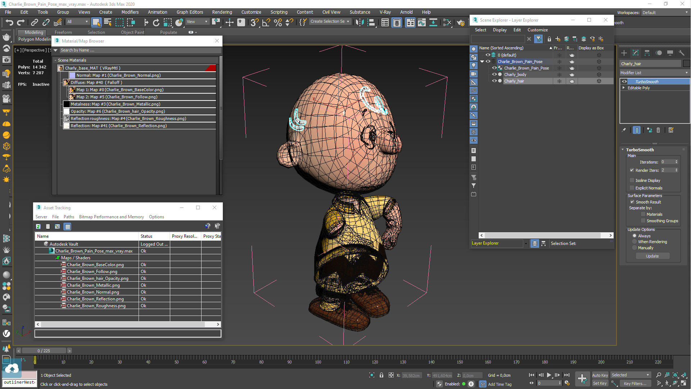
Task: Play the animation
Action: point(549,375)
